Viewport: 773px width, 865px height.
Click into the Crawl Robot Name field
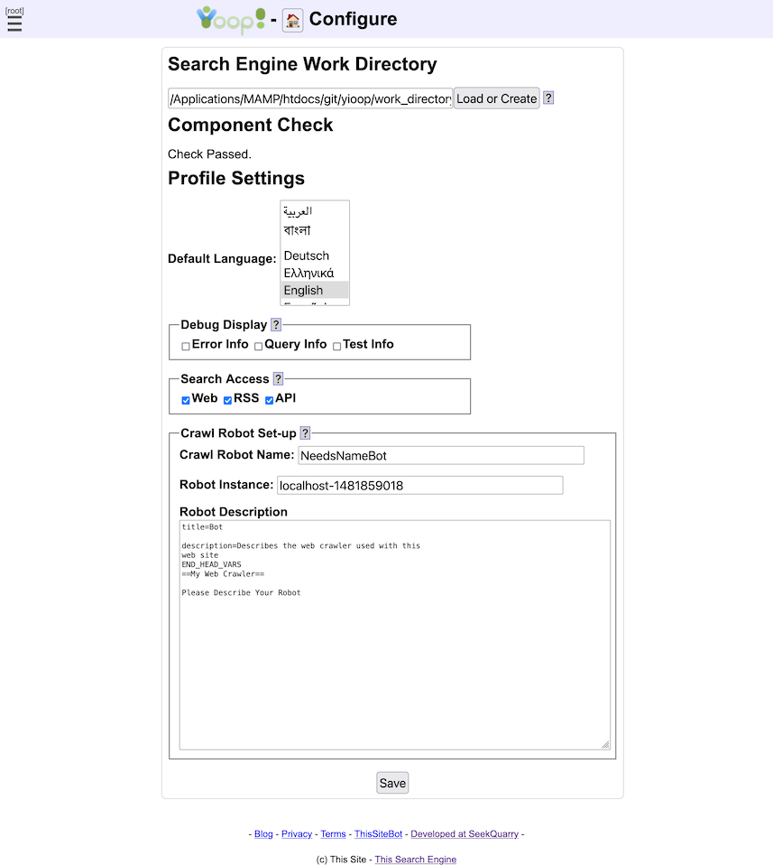tap(441, 456)
